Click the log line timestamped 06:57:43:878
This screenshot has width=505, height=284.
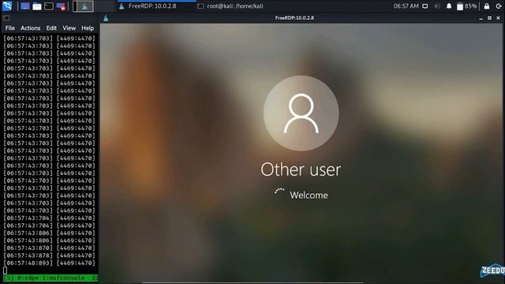pyautogui.click(x=49, y=256)
